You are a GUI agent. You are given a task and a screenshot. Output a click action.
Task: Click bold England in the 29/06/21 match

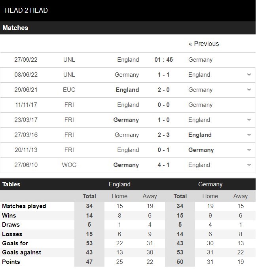(x=127, y=90)
